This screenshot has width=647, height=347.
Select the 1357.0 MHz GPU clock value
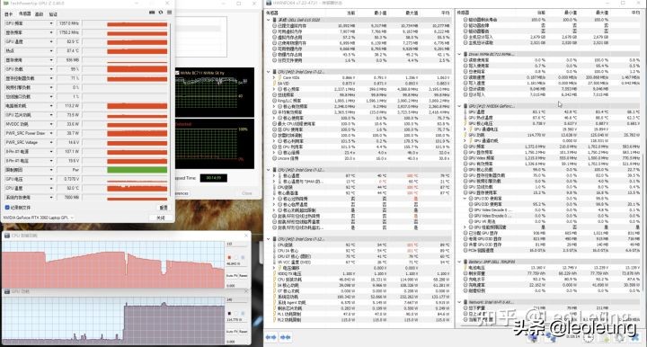pyautogui.click(x=68, y=23)
